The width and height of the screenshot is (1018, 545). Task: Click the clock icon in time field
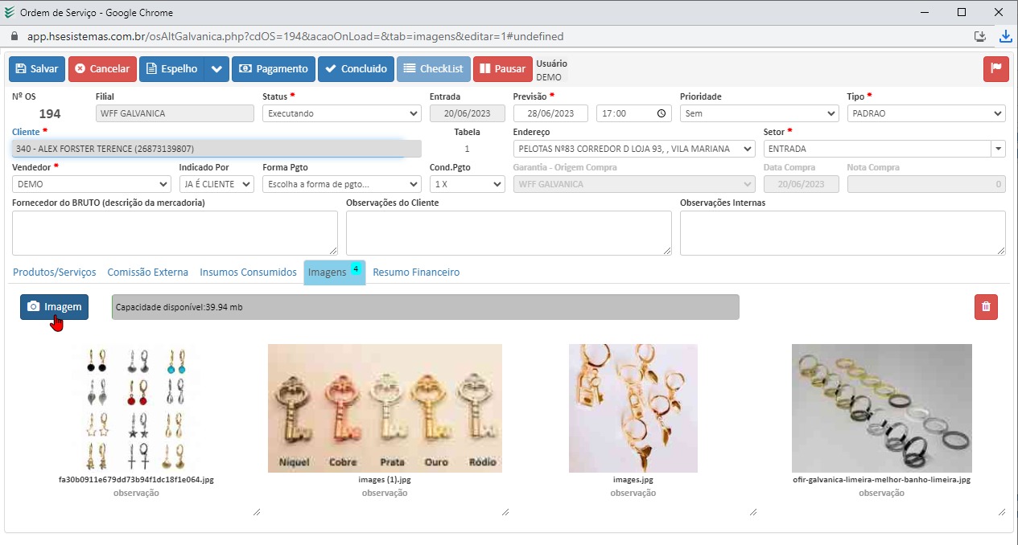[661, 113]
